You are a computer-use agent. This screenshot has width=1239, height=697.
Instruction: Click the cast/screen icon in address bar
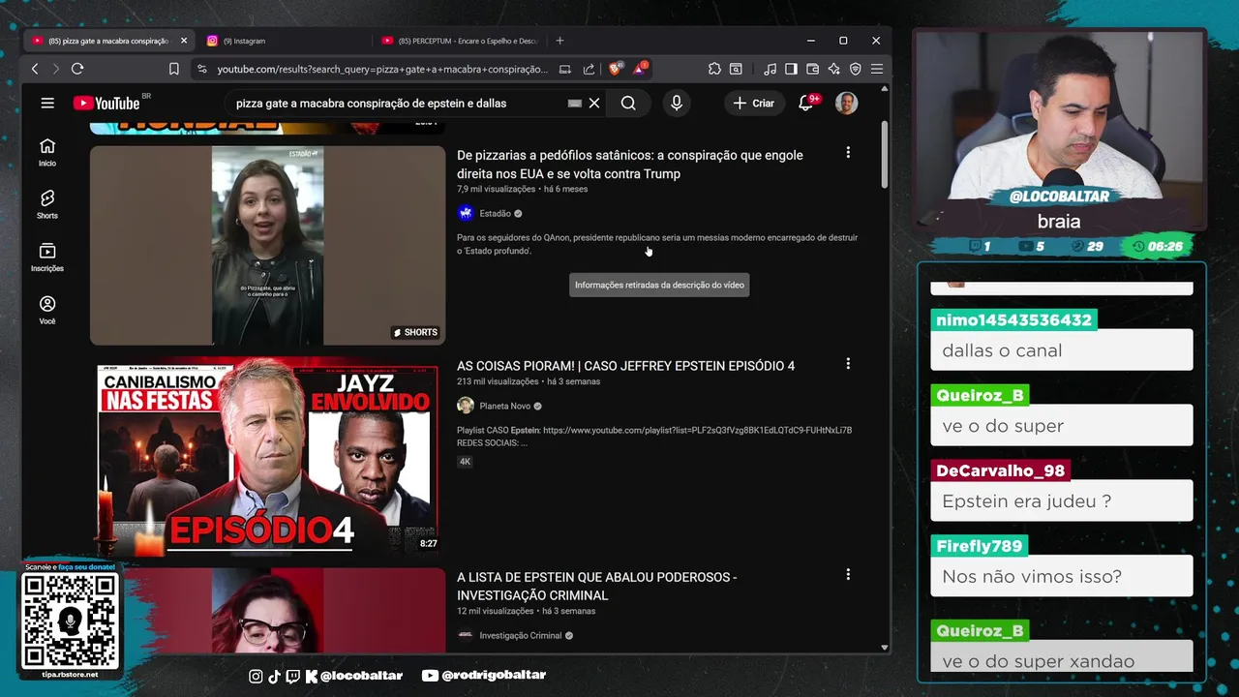coord(565,69)
